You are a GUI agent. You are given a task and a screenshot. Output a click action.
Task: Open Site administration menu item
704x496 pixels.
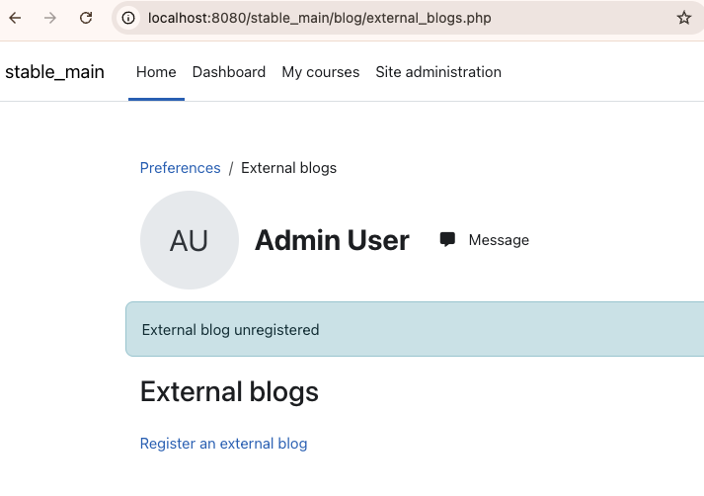[438, 72]
